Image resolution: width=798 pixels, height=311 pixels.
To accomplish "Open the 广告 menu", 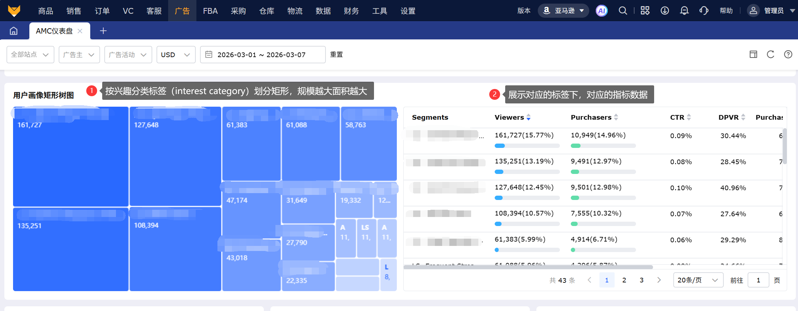I will (x=182, y=11).
